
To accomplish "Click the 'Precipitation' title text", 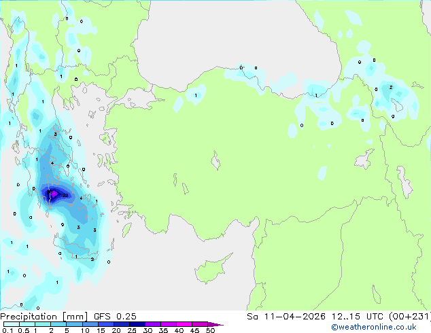I will (x=29, y=317).
